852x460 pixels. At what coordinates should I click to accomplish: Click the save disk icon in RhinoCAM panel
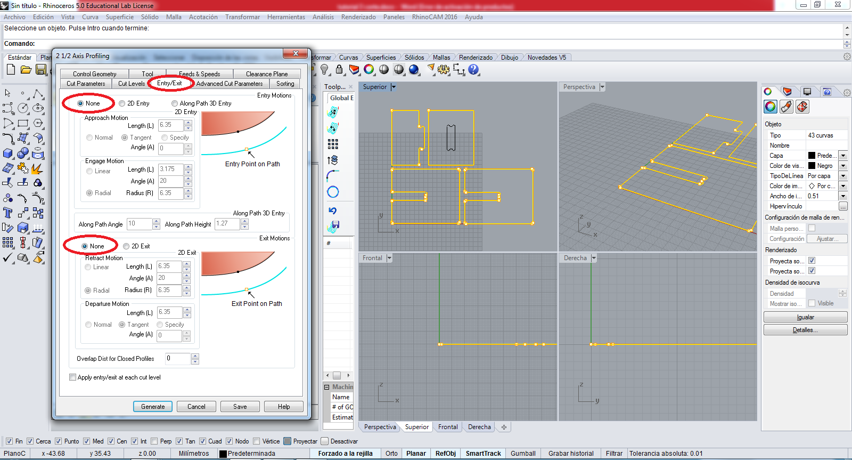point(333,228)
